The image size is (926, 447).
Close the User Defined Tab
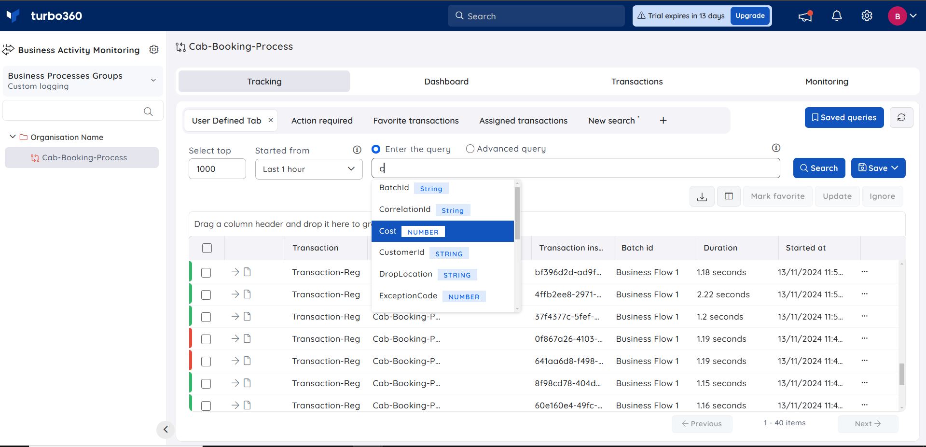[x=271, y=120]
